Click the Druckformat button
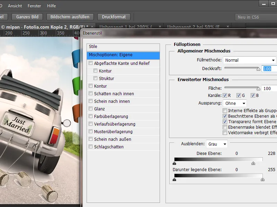The height and width of the screenshot is (207, 277). [x=114, y=17]
